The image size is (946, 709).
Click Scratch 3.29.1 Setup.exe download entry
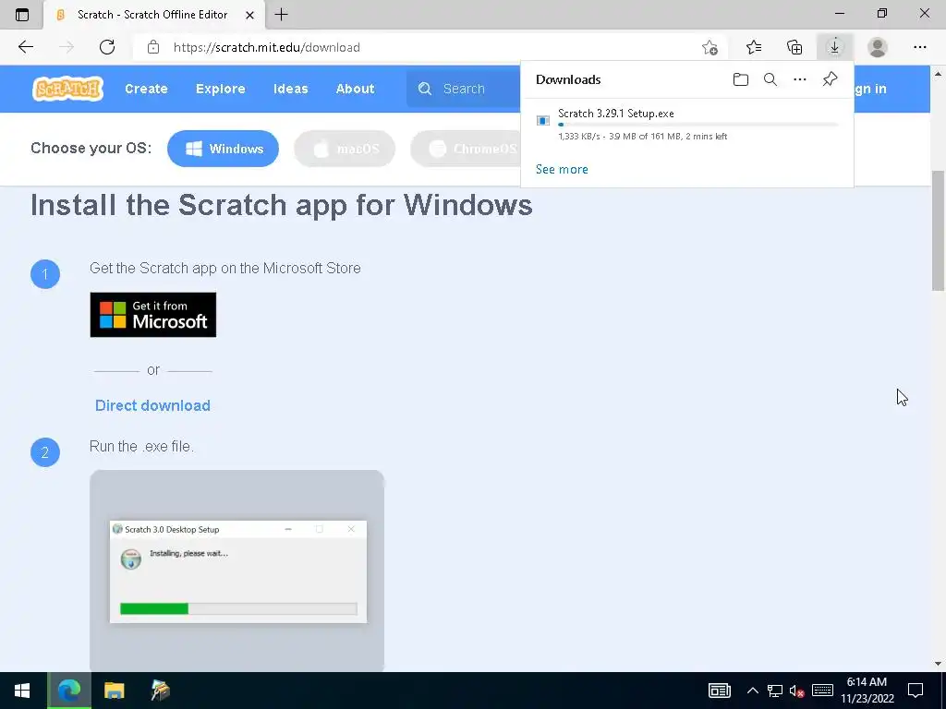[x=686, y=125]
